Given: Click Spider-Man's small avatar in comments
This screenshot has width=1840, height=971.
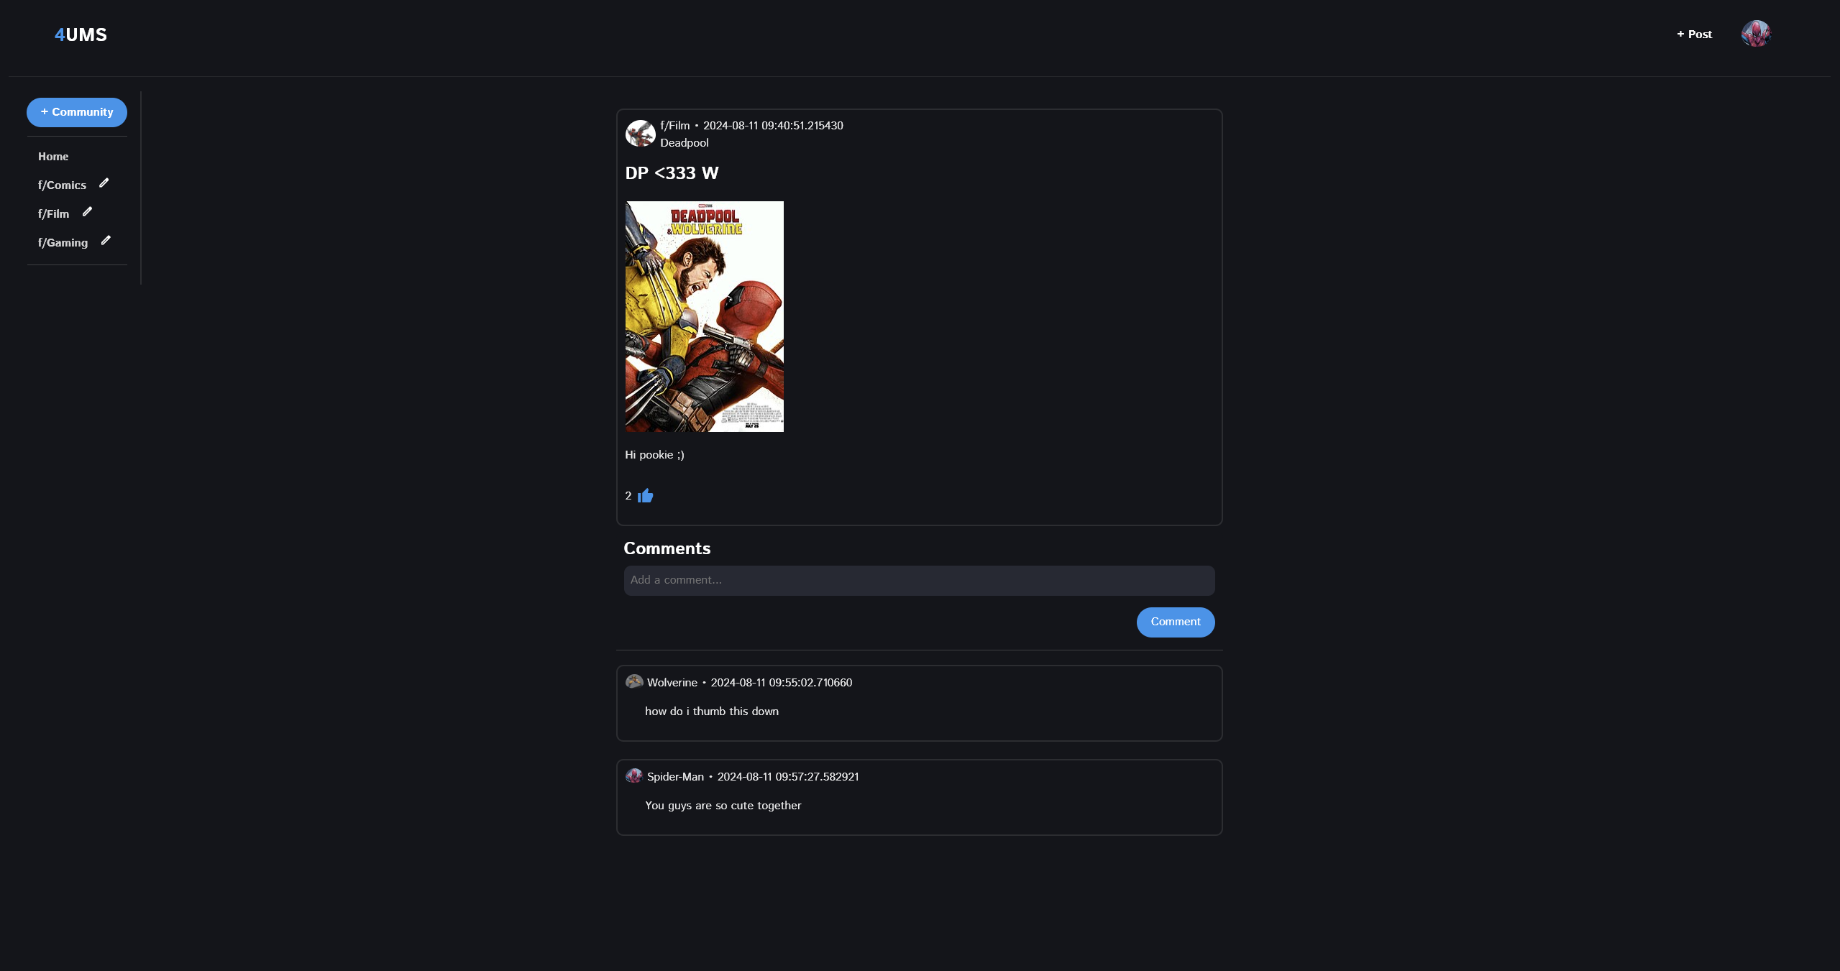Looking at the screenshot, I should 633,776.
